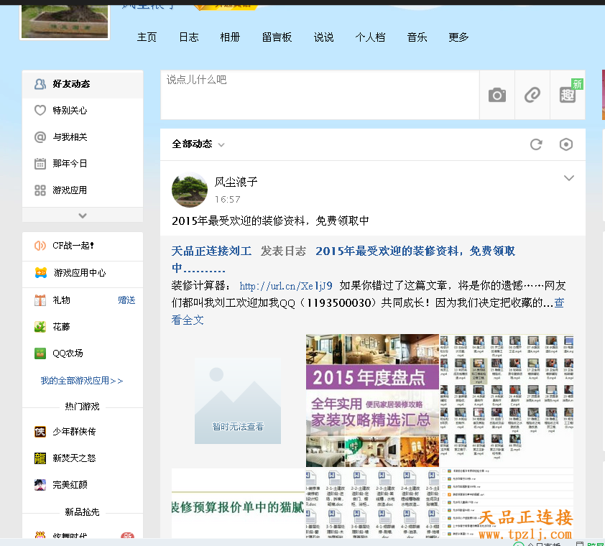Expand the 全部动态 filter dropdown
The image size is (605, 546).
pos(198,144)
